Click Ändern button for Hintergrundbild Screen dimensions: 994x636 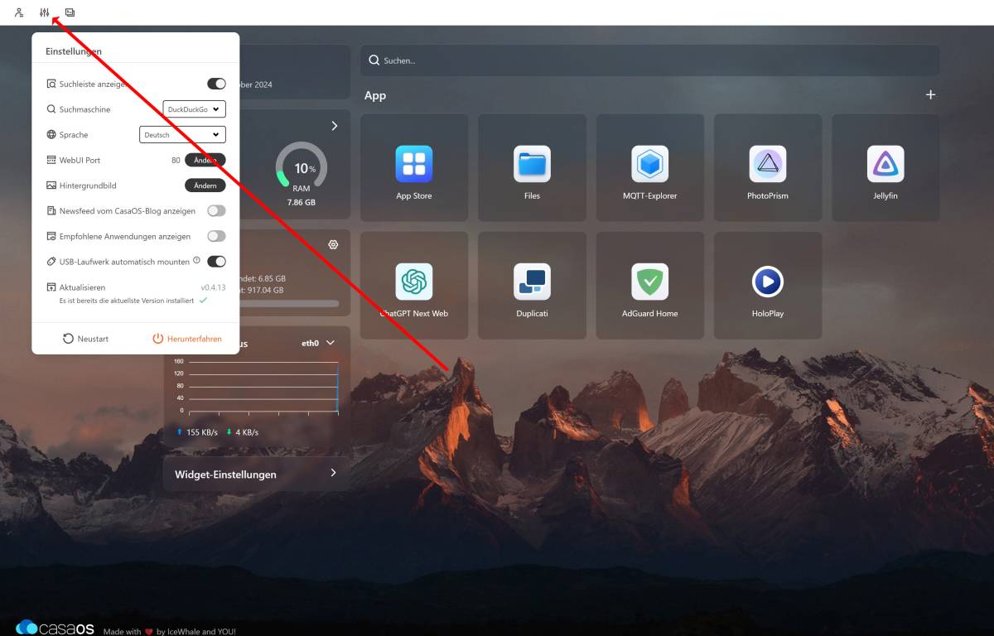pyautogui.click(x=205, y=185)
